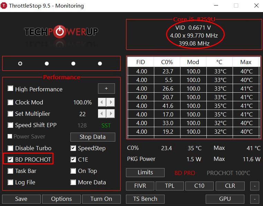
Task: Click the red BD PRO status text
Action: (x=185, y=173)
